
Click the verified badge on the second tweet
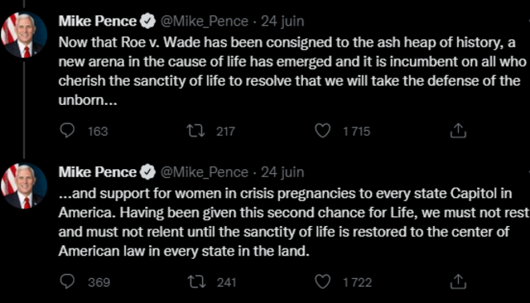click(x=148, y=172)
